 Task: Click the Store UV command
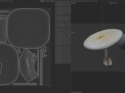pos(63,59)
